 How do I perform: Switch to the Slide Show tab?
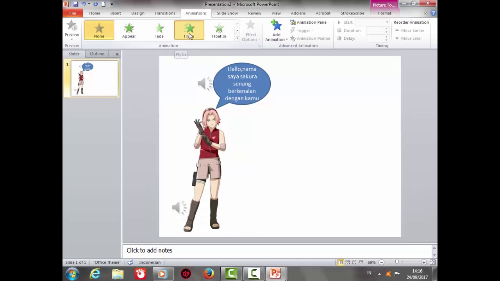tap(227, 13)
